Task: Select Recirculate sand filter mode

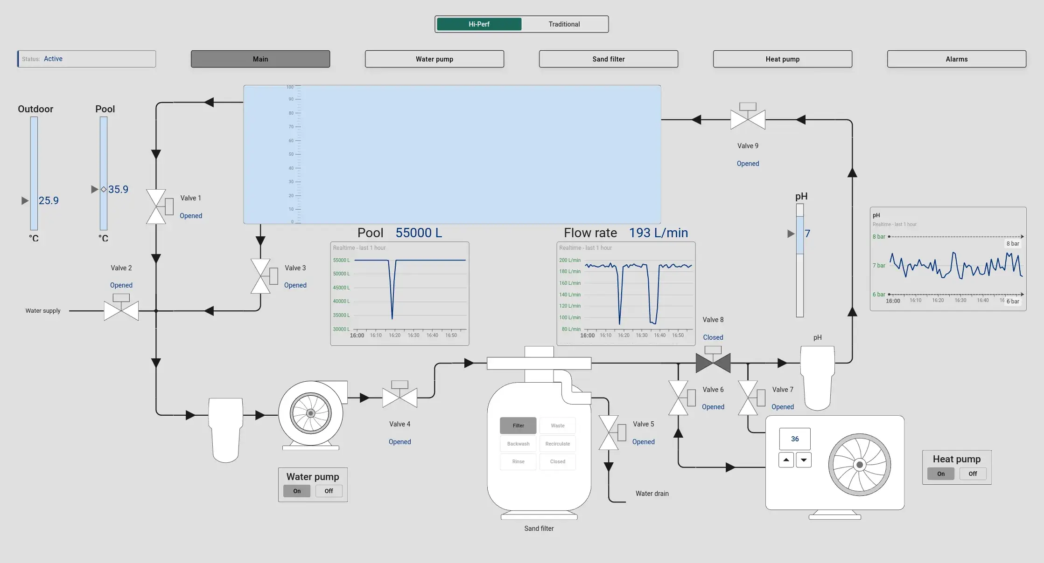Action: pyautogui.click(x=557, y=444)
